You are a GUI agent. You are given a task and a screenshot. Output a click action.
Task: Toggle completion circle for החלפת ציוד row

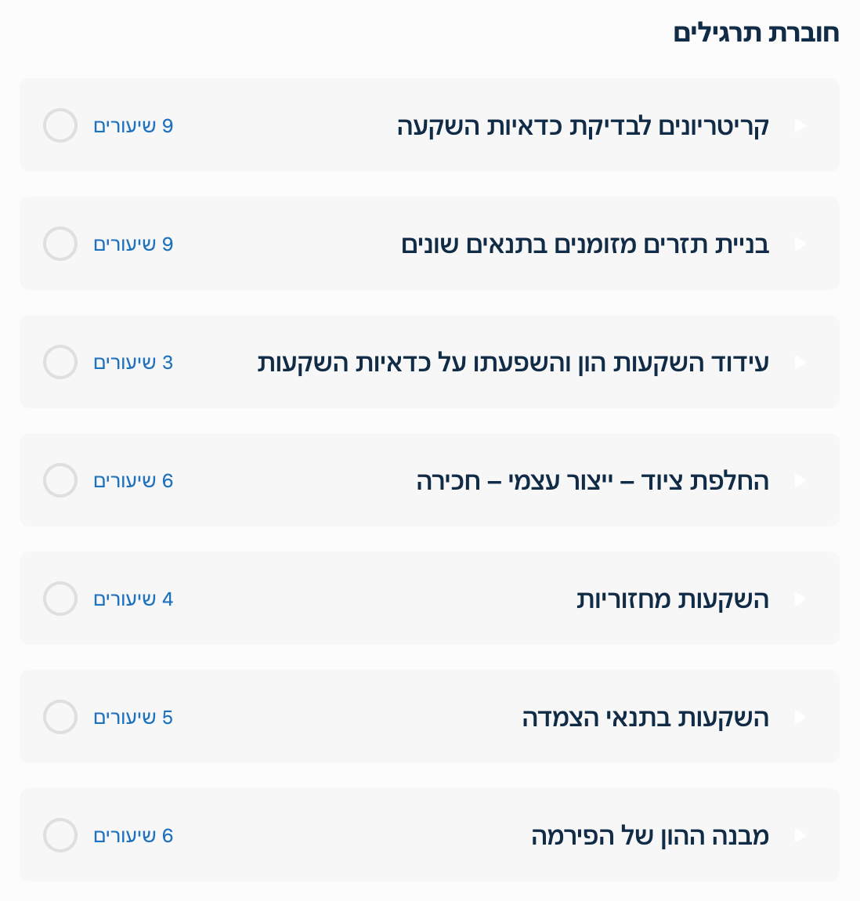[60, 480]
